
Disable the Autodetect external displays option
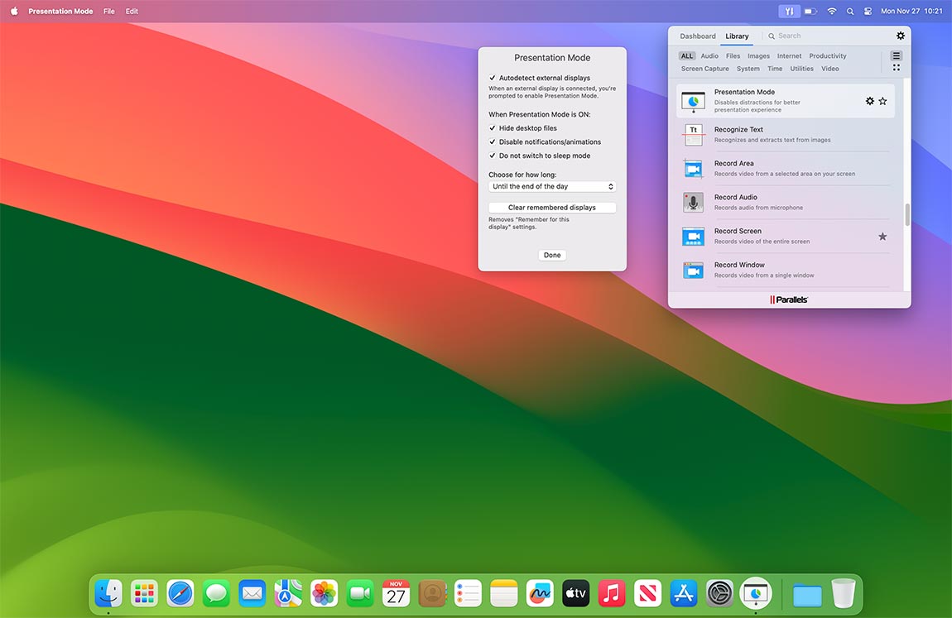tap(493, 77)
